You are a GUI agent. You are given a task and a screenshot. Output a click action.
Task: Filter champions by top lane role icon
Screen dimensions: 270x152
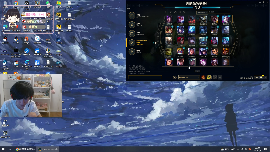pos(166,12)
